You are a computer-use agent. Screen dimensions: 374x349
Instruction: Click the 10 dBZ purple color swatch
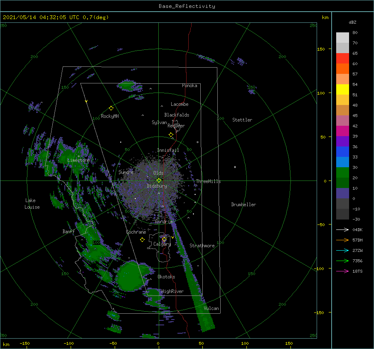(x=342, y=193)
